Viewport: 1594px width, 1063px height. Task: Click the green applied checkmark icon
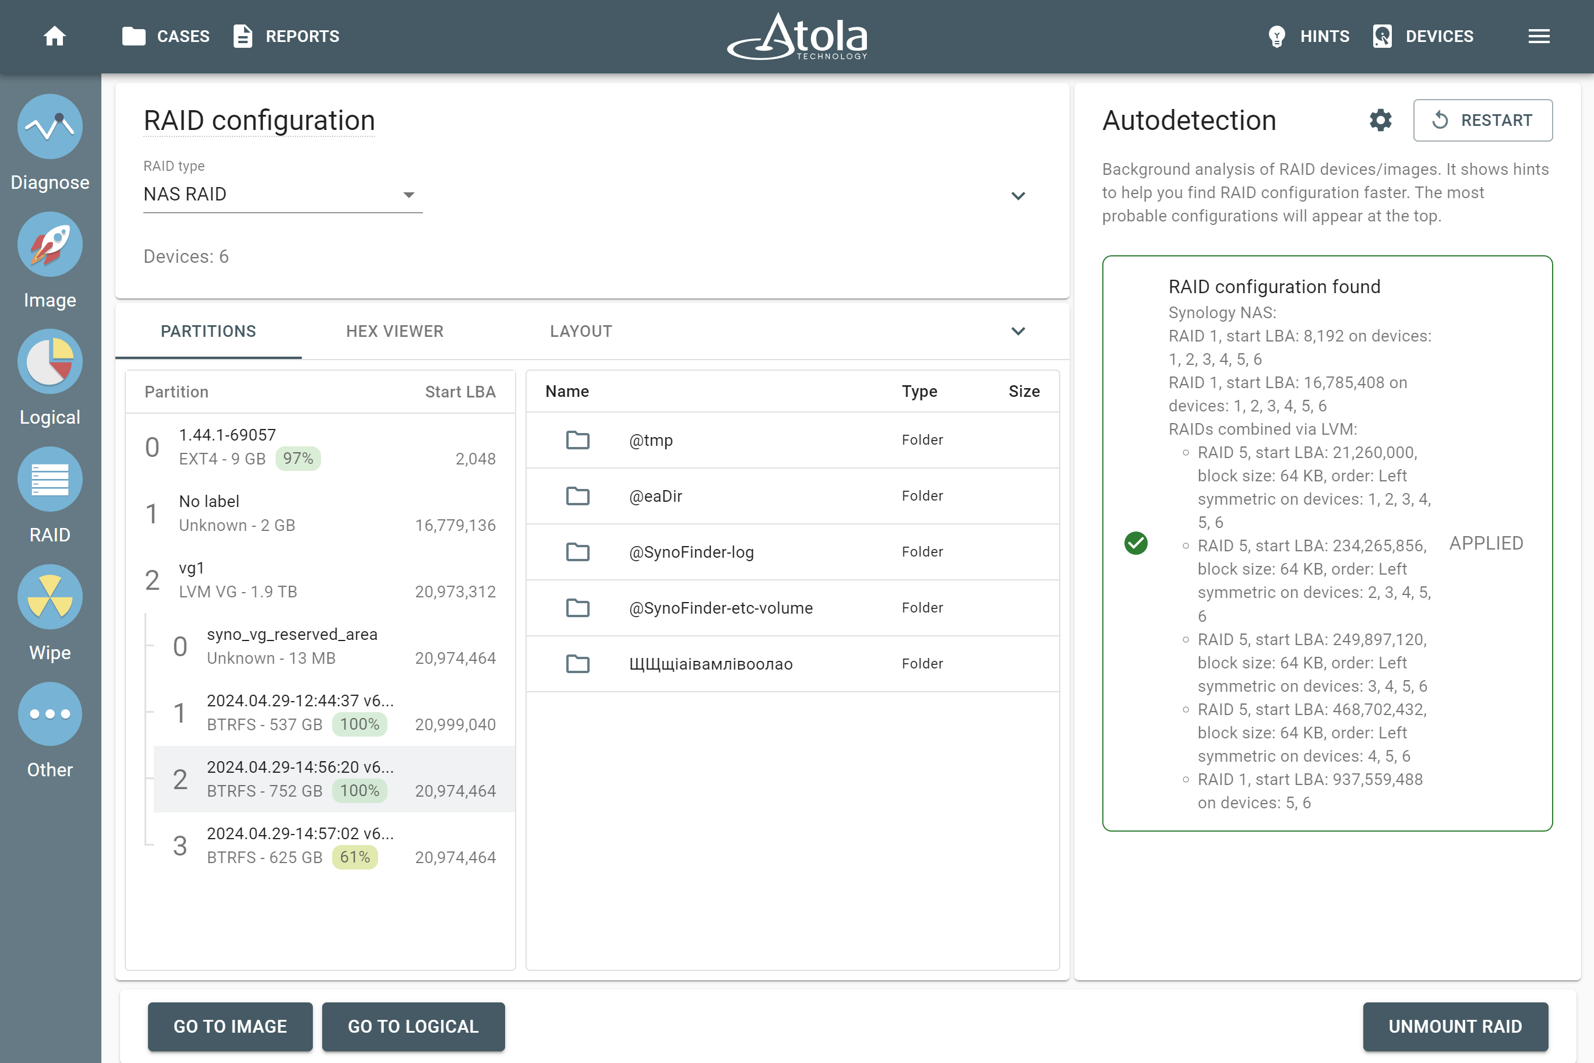tap(1136, 543)
